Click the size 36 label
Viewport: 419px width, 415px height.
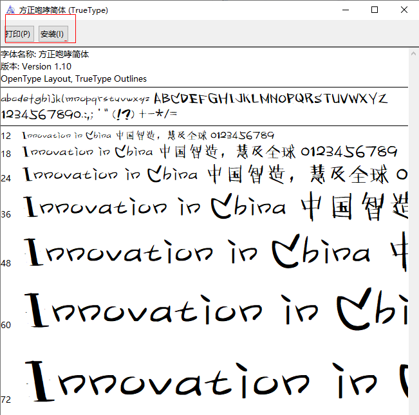tap(6, 214)
